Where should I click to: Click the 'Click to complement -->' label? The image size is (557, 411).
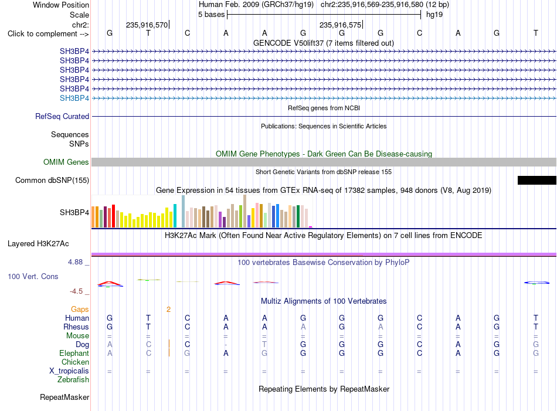[x=48, y=34]
